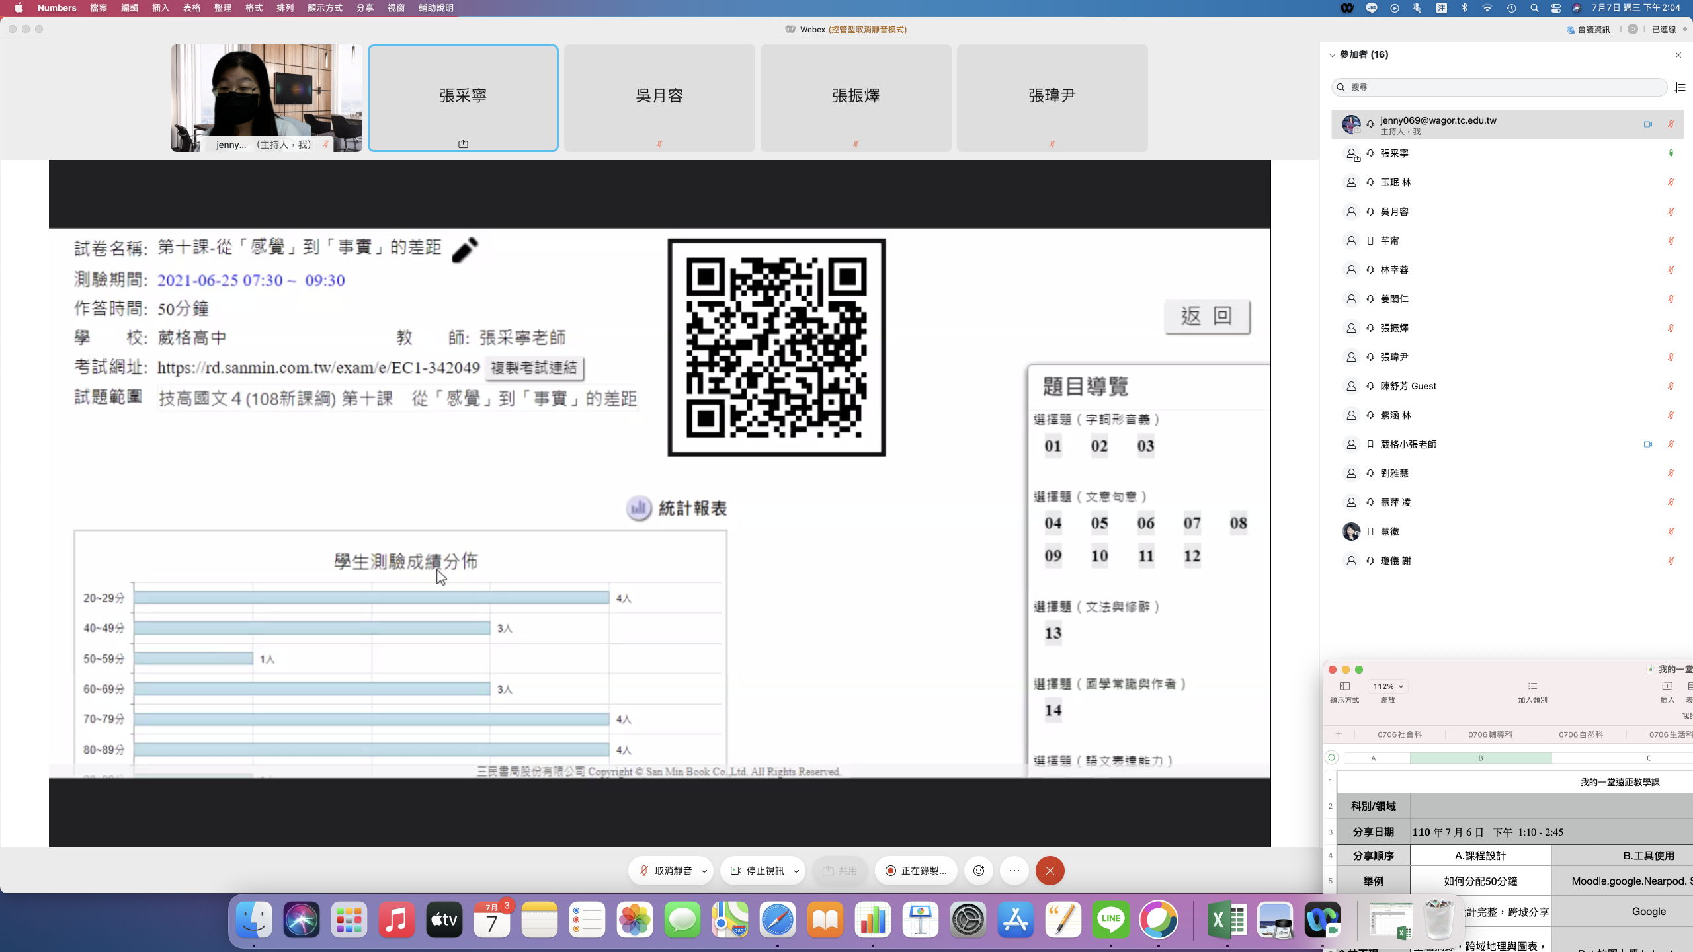
Task: Switch to the 0706社會科 sheet tab
Action: point(1399,734)
